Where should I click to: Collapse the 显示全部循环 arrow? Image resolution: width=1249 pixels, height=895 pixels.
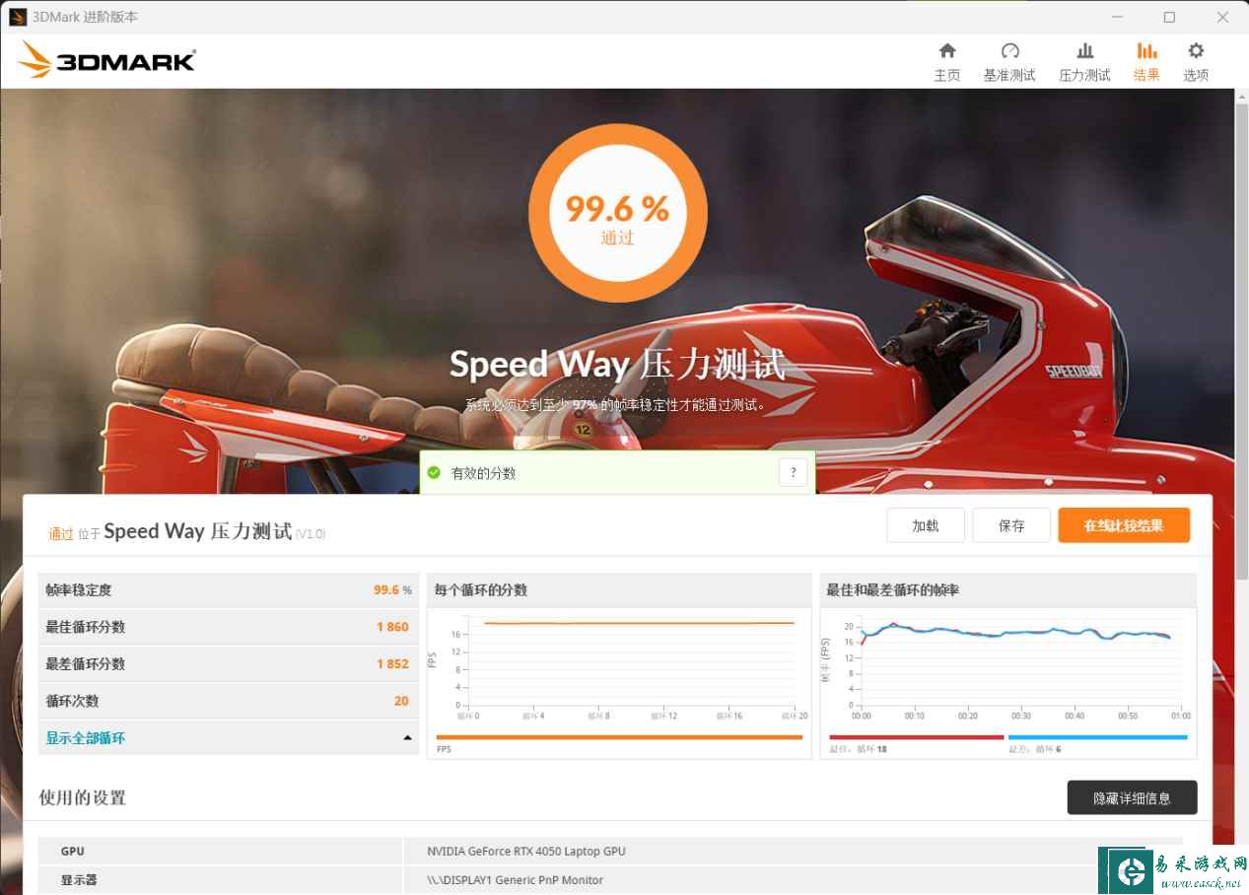coord(407,738)
